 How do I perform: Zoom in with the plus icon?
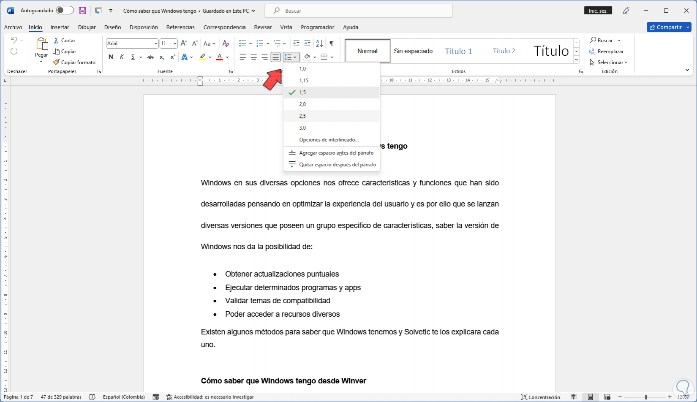[x=670, y=397]
